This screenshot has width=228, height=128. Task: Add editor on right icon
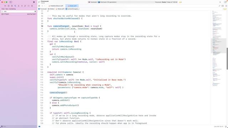[x=226, y=6]
